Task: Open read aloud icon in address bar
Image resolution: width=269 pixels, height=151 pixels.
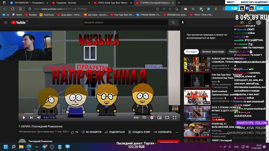Action: click(x=164, y=9)
